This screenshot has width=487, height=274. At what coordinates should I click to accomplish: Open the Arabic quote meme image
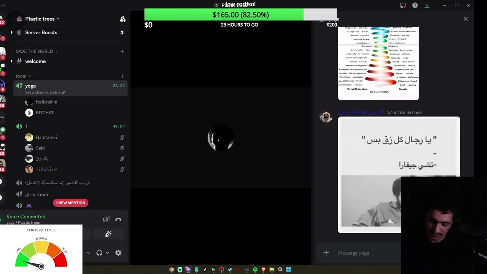pos(399,175)
